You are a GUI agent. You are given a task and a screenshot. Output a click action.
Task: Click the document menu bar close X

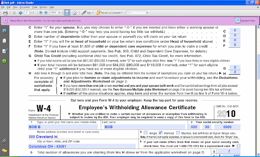[258, 7]
